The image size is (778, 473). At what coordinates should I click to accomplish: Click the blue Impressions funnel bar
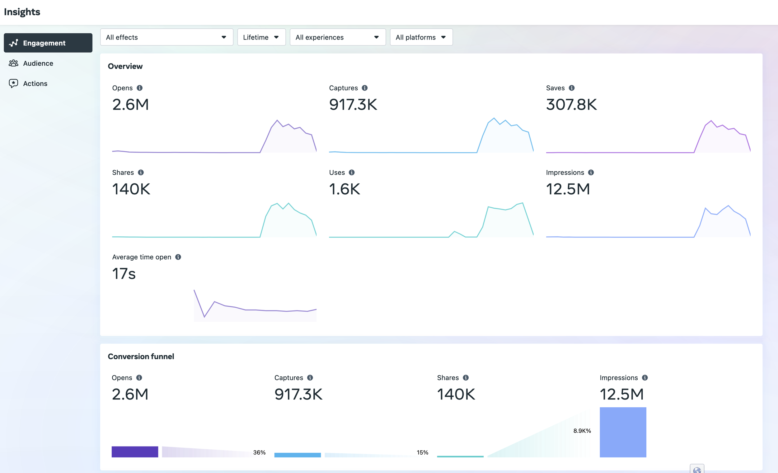623,432
